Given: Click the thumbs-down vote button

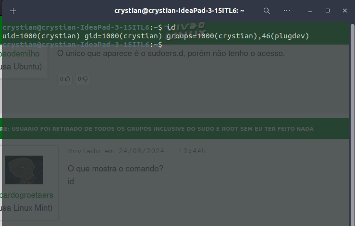Looking at the screenshot, I should pos(83,79).
